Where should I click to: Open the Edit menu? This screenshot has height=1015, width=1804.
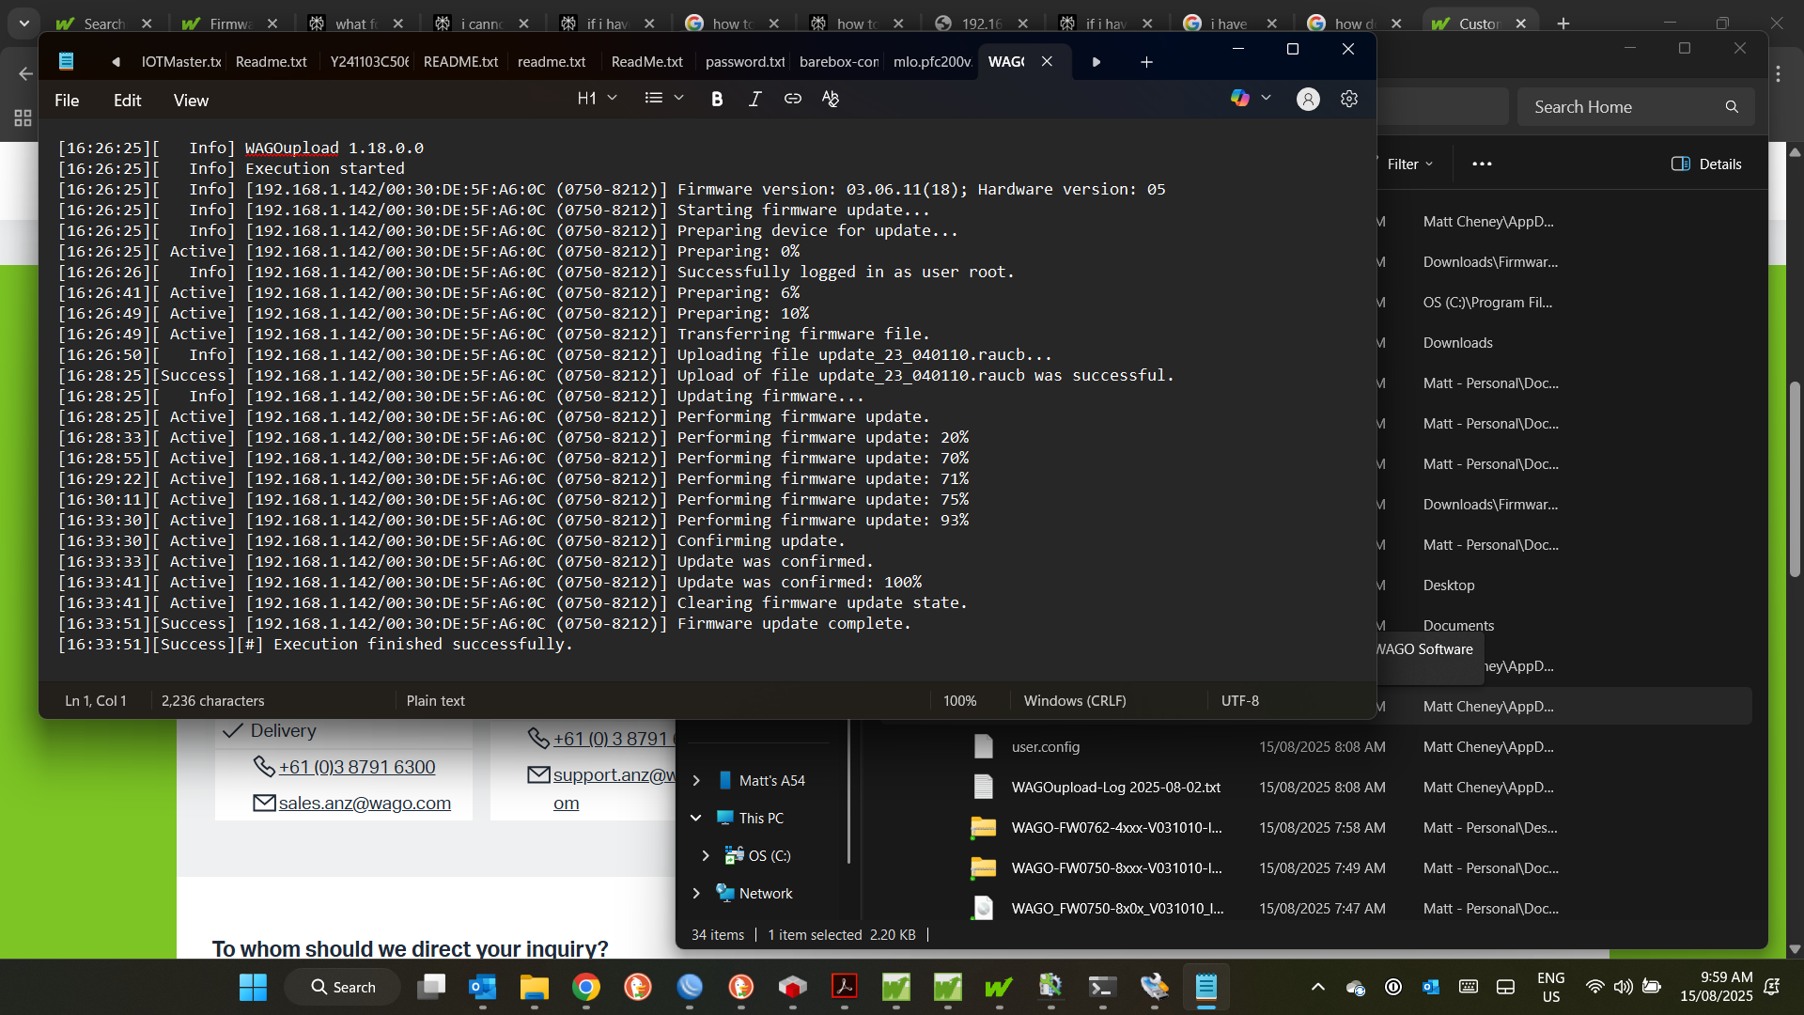pos(127,101)
